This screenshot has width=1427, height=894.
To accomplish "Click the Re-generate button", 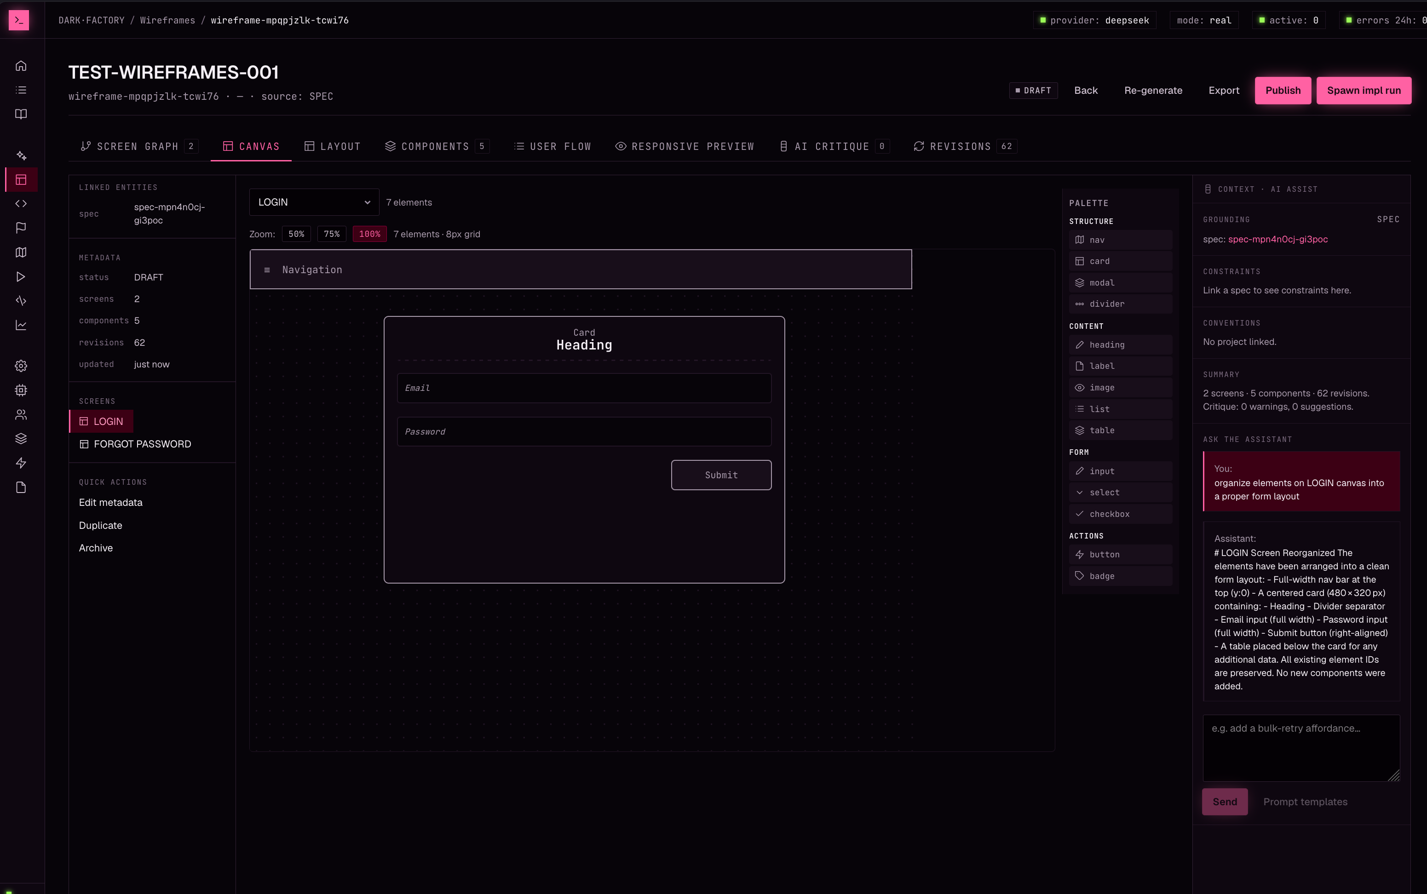I will pyautogui.click(x=1153, y=91).
